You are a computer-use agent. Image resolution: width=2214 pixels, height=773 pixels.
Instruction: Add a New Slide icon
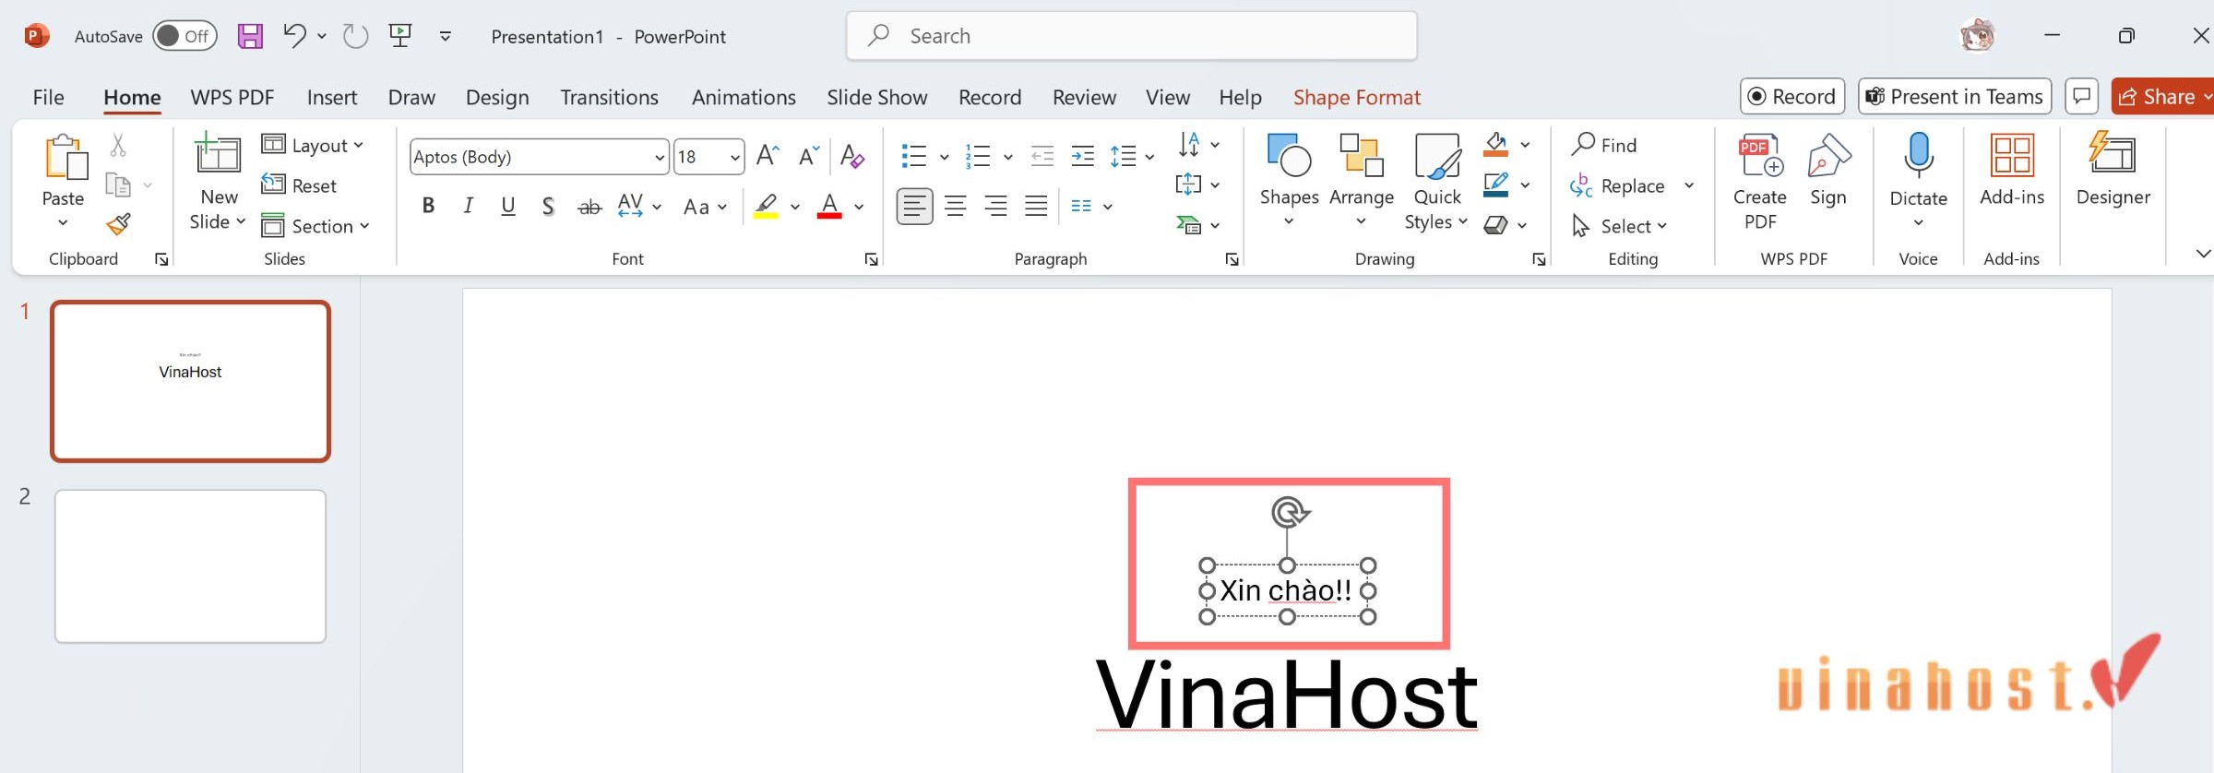218,153
